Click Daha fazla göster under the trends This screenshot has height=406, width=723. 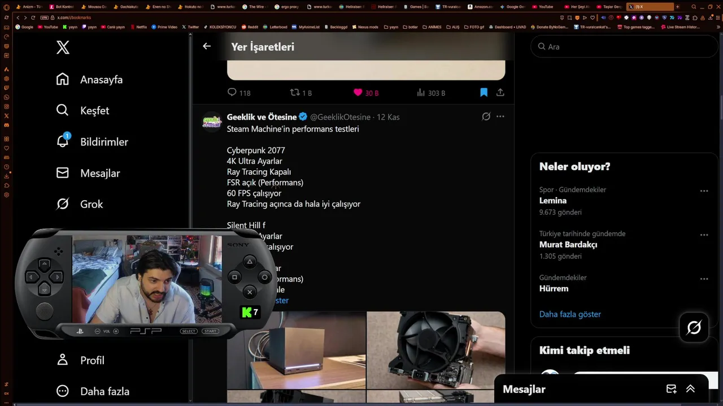tap(570, 314)
